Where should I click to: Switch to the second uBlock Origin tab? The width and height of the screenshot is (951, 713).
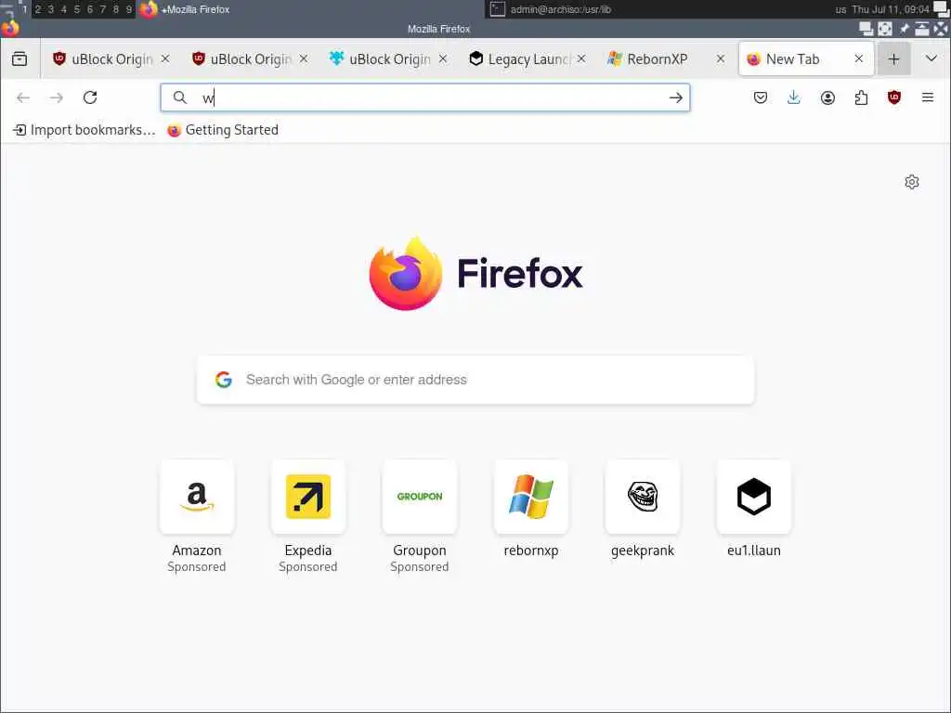pyautogui.click(x=251, y=58)
